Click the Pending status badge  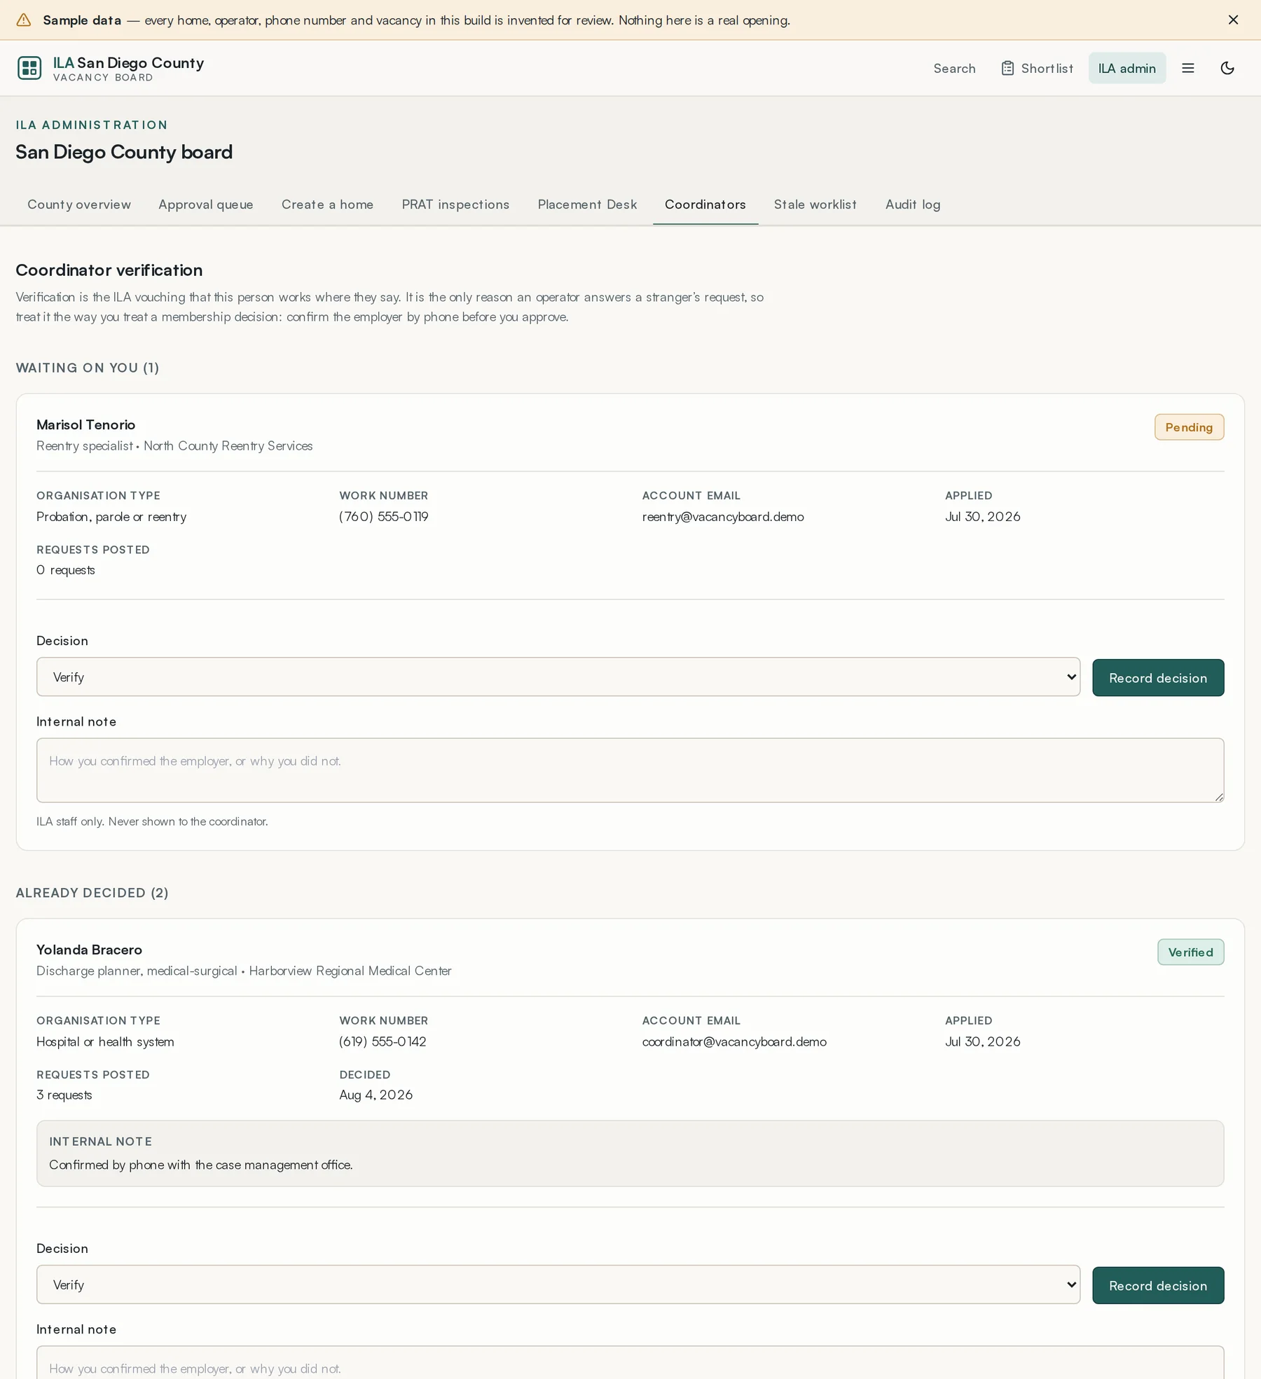1189,427
